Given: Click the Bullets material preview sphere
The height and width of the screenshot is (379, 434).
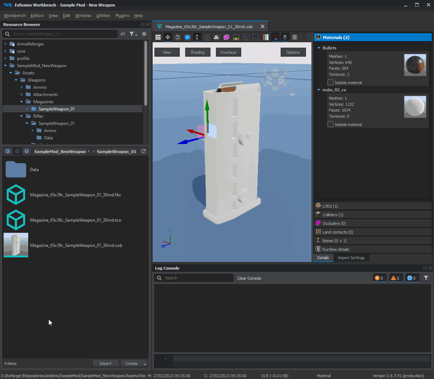Looking at the screenshot, I should click(x=415, y=65).
